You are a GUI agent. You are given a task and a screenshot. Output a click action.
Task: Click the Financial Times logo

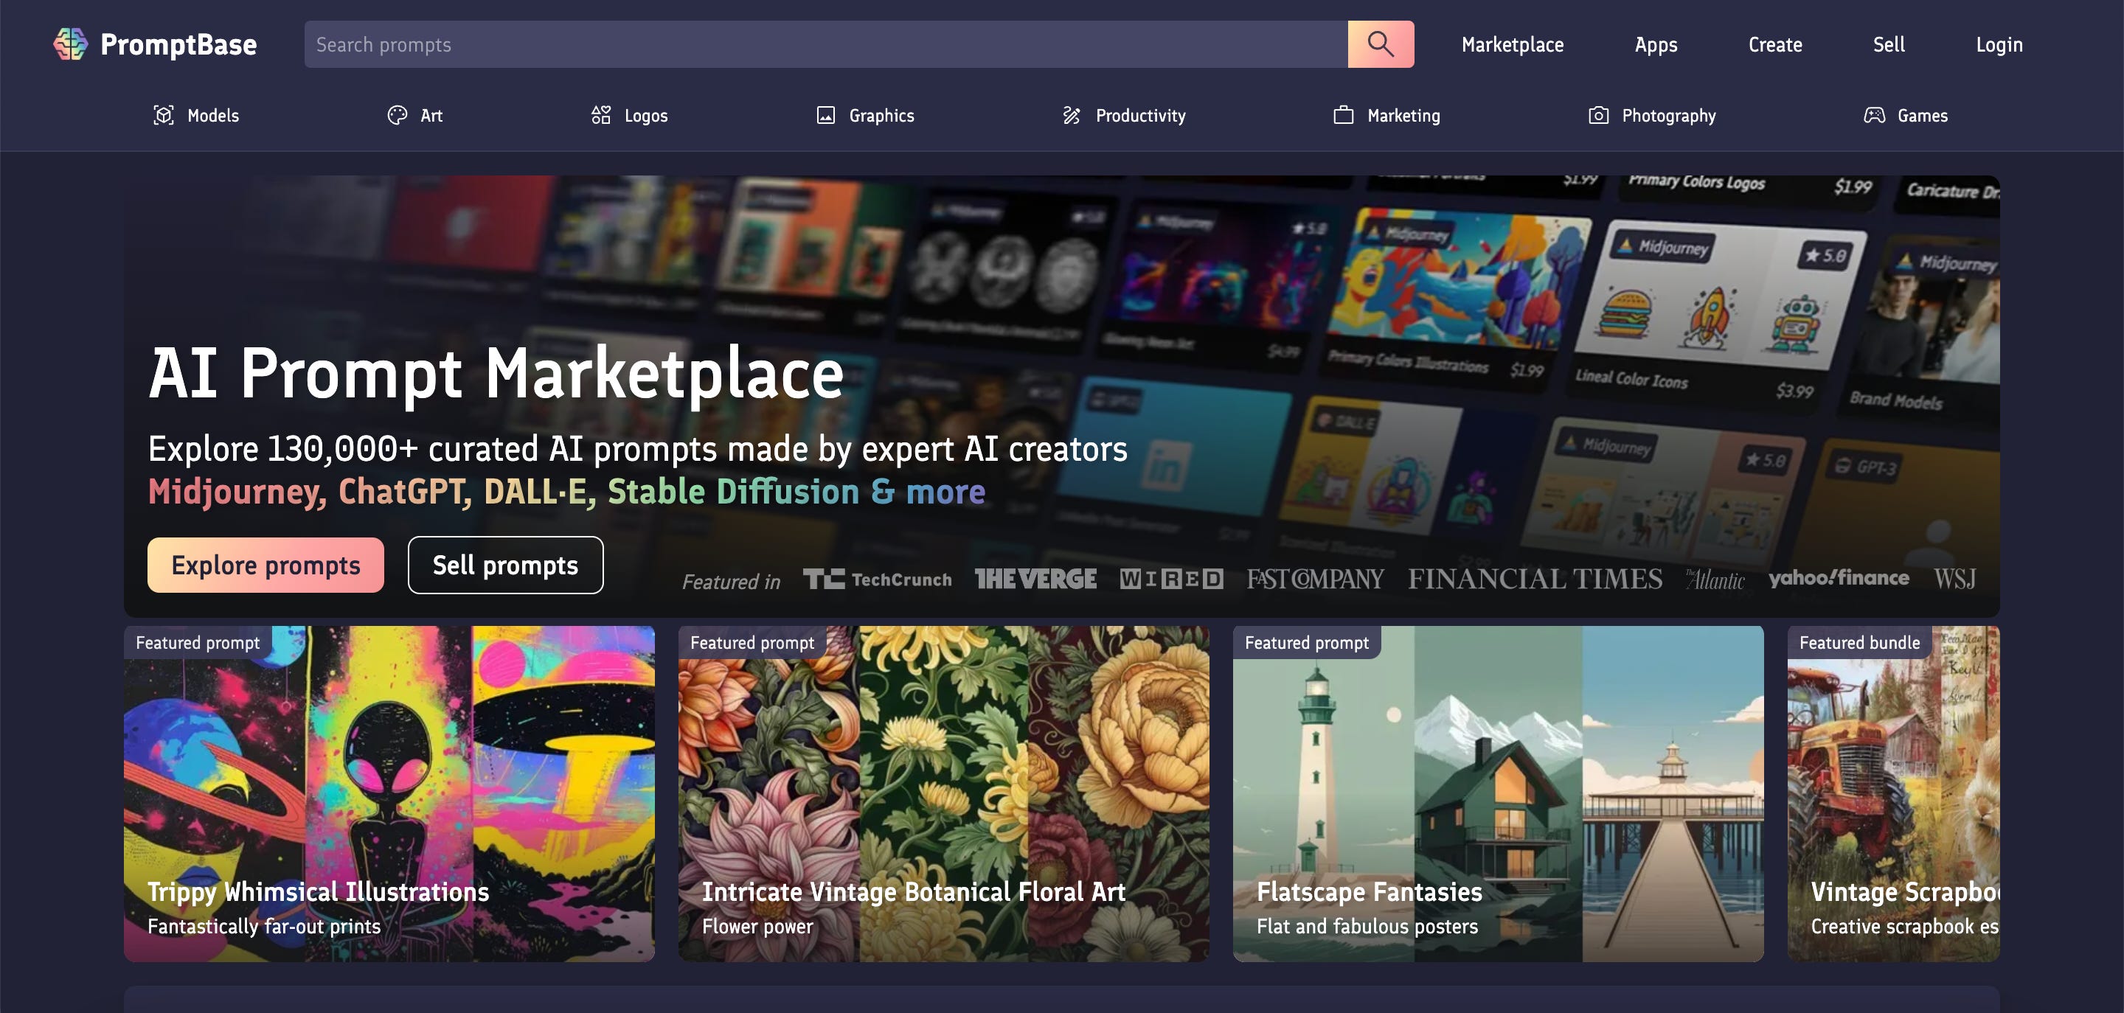pos(1535,579)
